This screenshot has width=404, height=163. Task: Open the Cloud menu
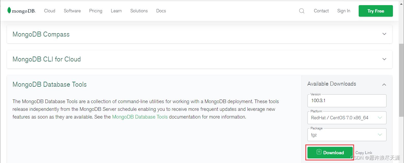pyautogui.click(x=49, y=11)
